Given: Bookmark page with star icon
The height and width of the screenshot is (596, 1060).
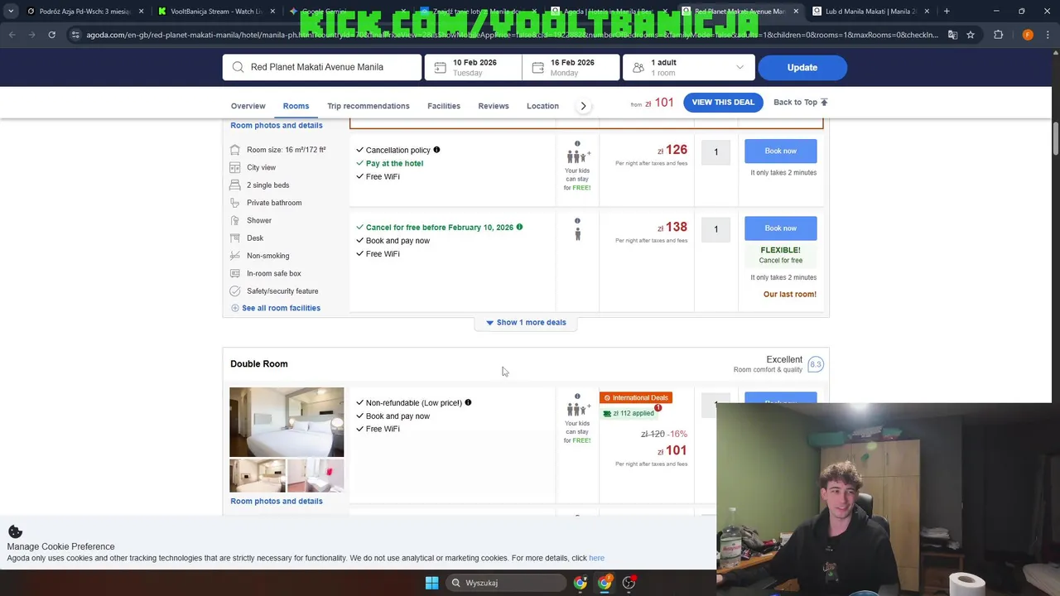Looking at the screenshot, I should tap(971, 35).
